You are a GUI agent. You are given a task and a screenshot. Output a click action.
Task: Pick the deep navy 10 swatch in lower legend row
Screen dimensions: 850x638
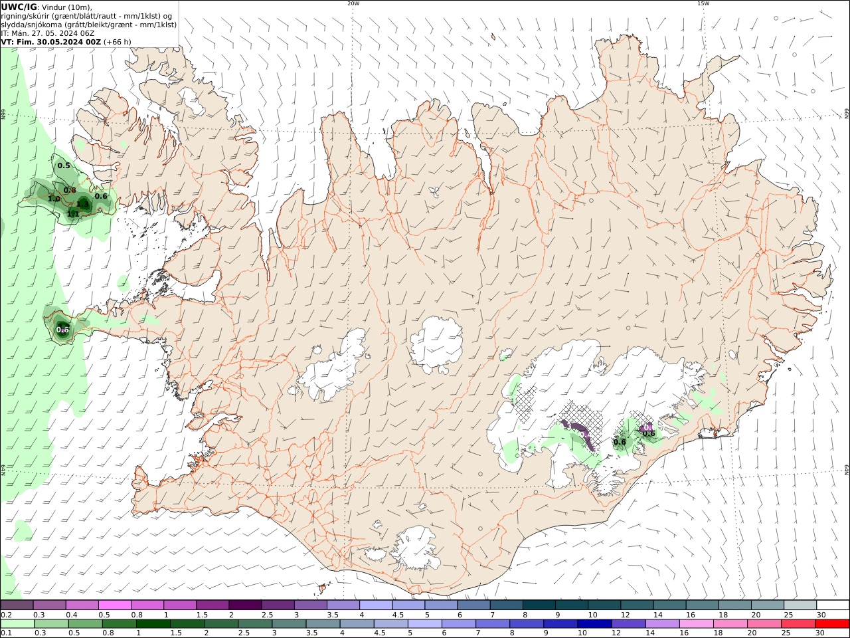tap(594, 624)
